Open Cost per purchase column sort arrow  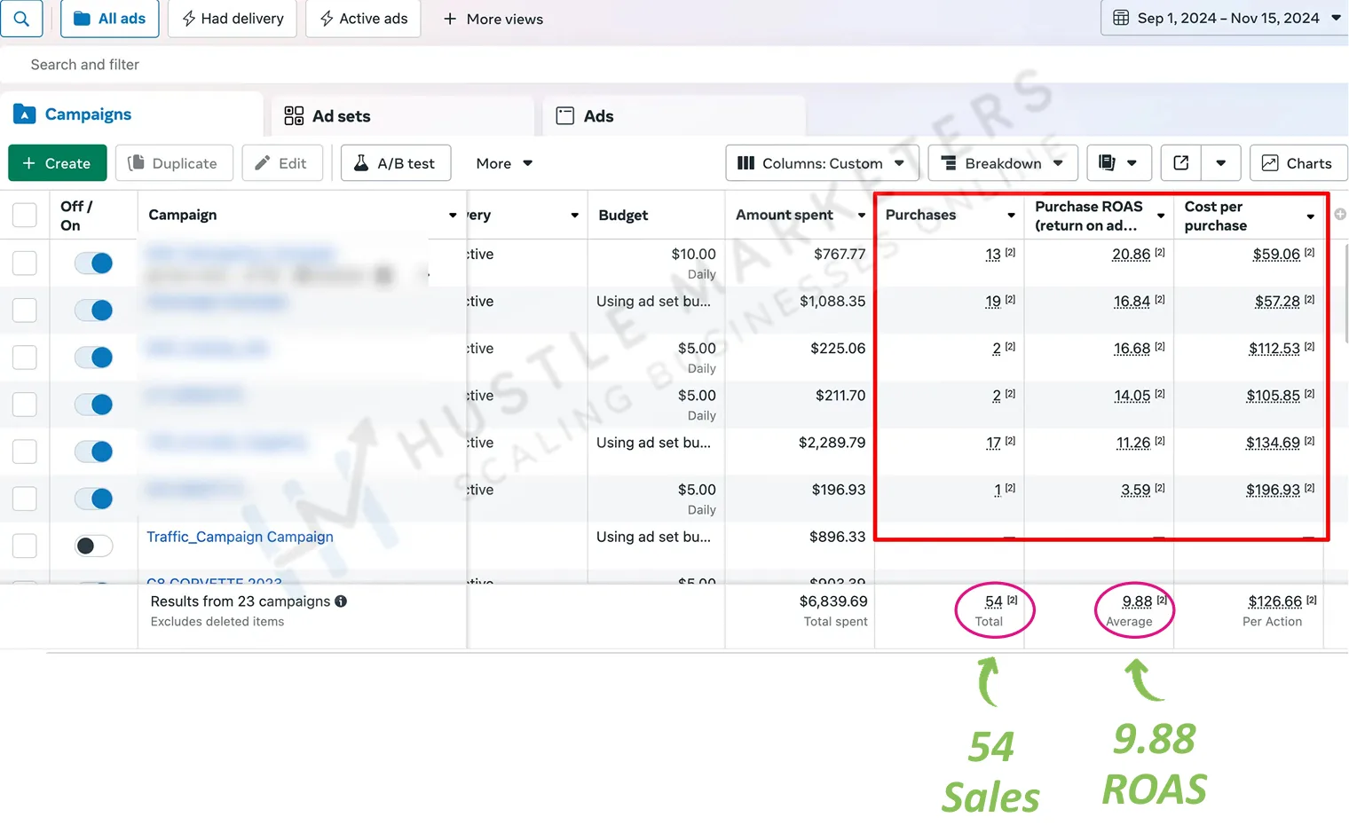pos(1310,216)
